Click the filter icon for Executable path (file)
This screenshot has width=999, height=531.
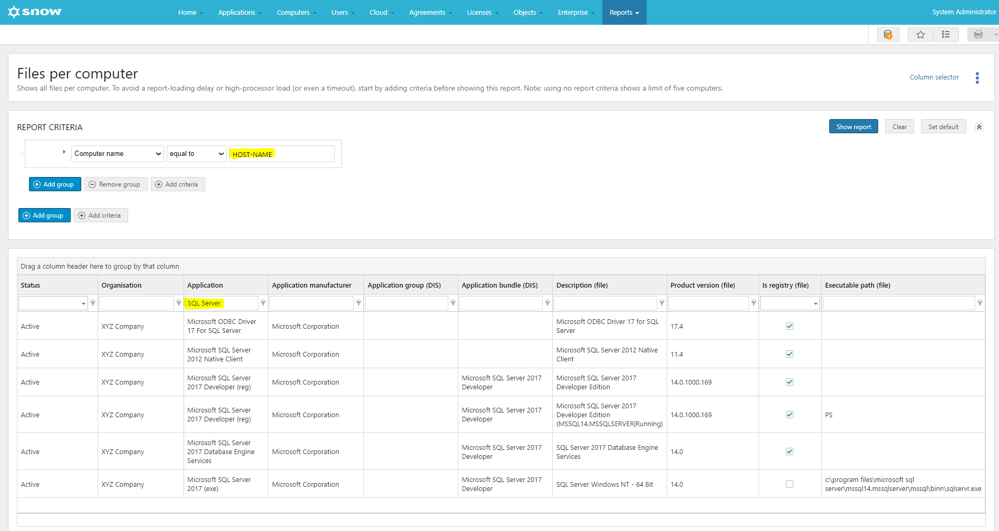click(x=980, y=303)
